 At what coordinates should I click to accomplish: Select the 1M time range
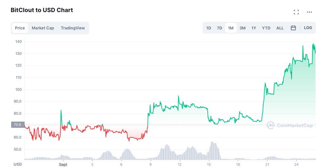[231, 28]
